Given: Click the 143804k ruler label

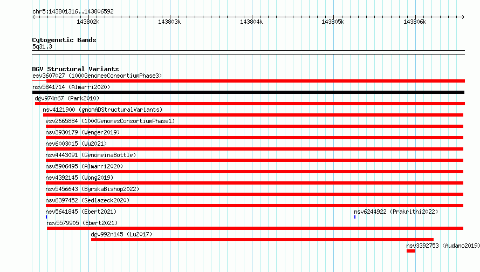Looking at the screenshot, I should [x=251, y=22].
